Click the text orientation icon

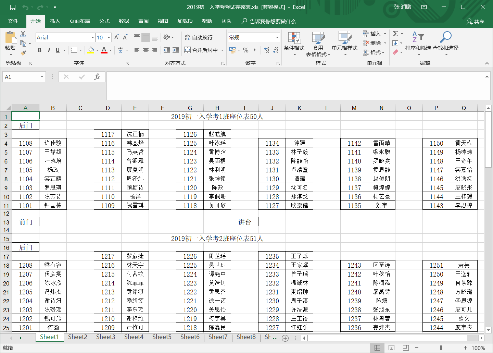point(167,37)
